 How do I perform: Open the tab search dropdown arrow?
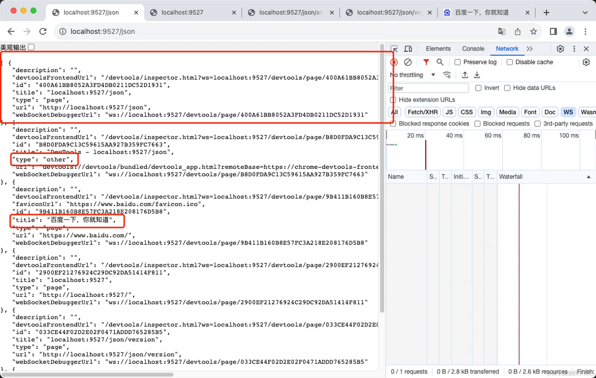click(x=585, y=13)
